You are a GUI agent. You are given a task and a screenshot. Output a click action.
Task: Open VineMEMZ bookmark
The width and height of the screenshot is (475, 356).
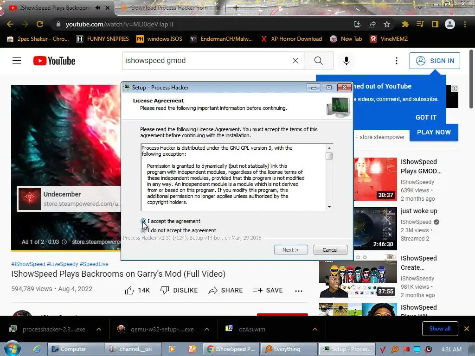389,39
